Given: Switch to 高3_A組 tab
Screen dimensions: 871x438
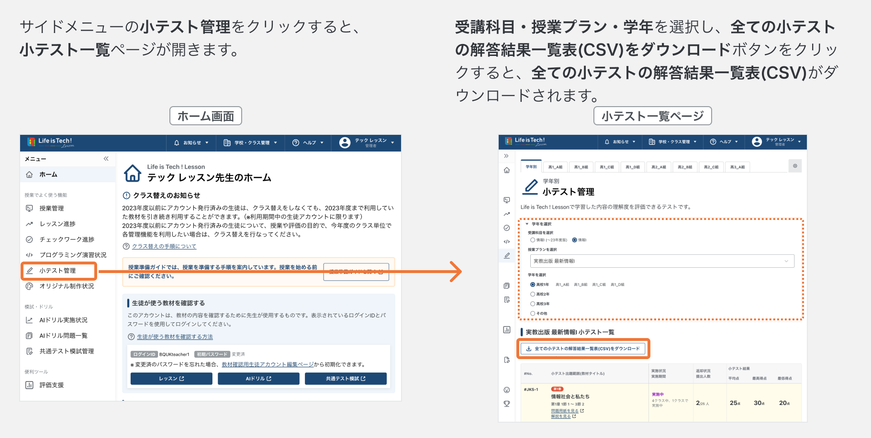Looking at the screenshot, I should coord(737,167).
